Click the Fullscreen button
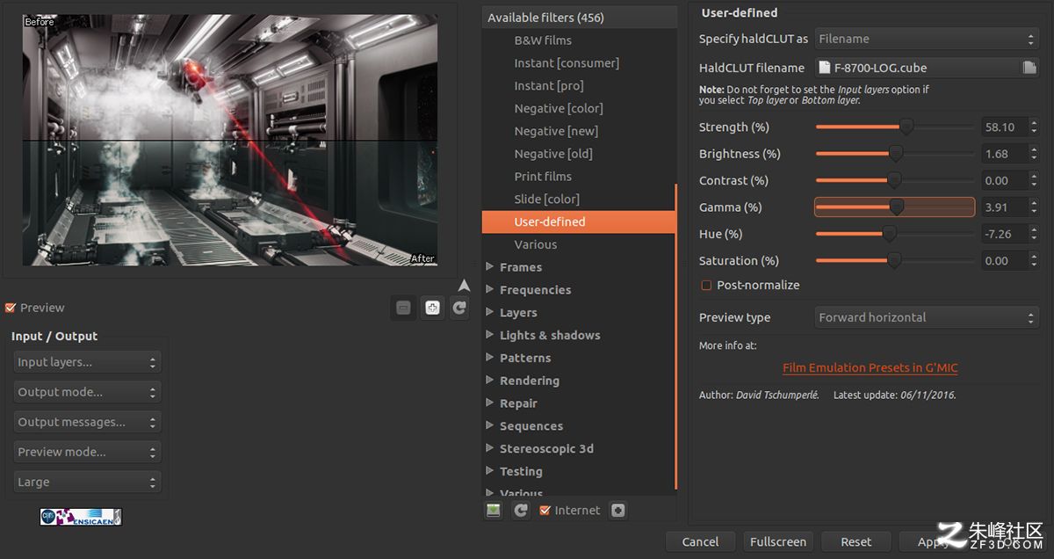The image size is (1054, 559). pyautogui.click(x=777, y=542)
